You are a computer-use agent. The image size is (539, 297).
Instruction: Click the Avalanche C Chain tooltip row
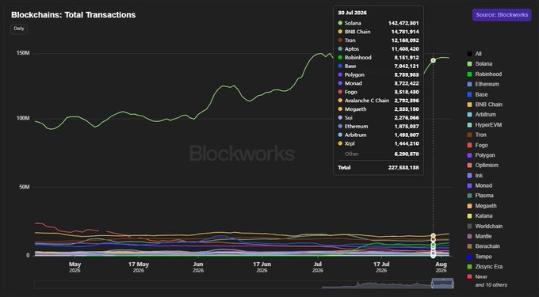pos(378,101)
